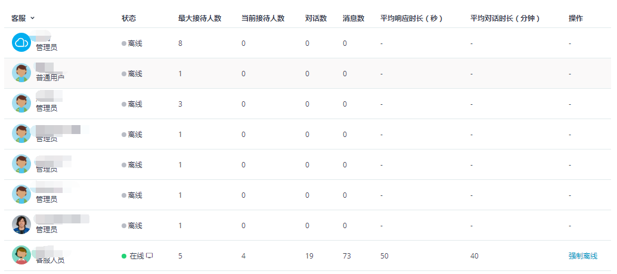Click the 平均对话时长（分钟） header
The width and height of the screenshot is (617, 274).
tap(505, 18)
